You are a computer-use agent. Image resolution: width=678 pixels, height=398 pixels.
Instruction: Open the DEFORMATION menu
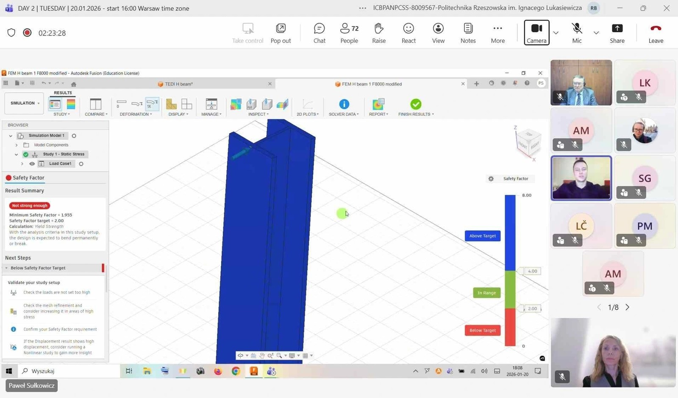tap(136, 114)
